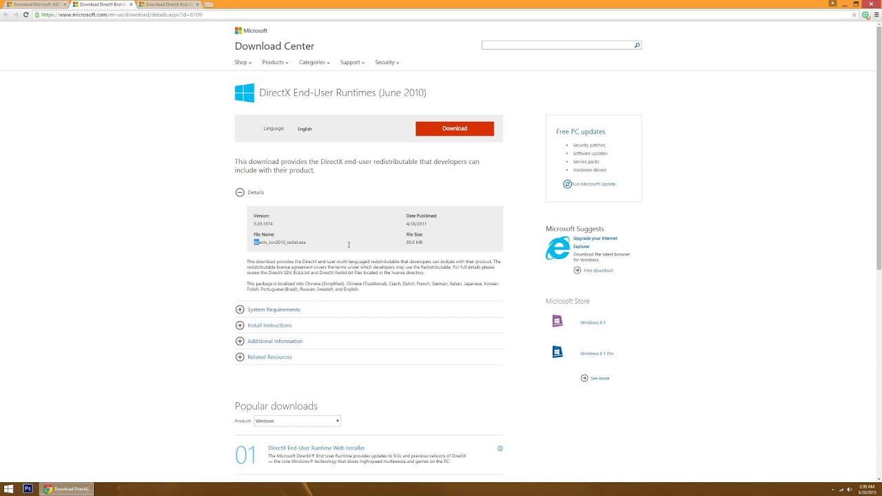
Task: Open DirectX End-User Runtime Web Installer link
Action: click(316, 448)
